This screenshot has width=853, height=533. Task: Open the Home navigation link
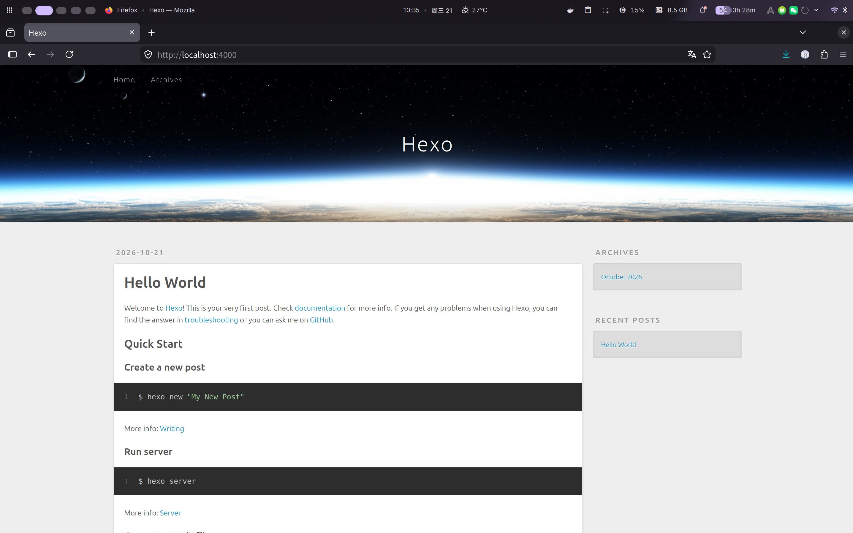tap(124, 80)
